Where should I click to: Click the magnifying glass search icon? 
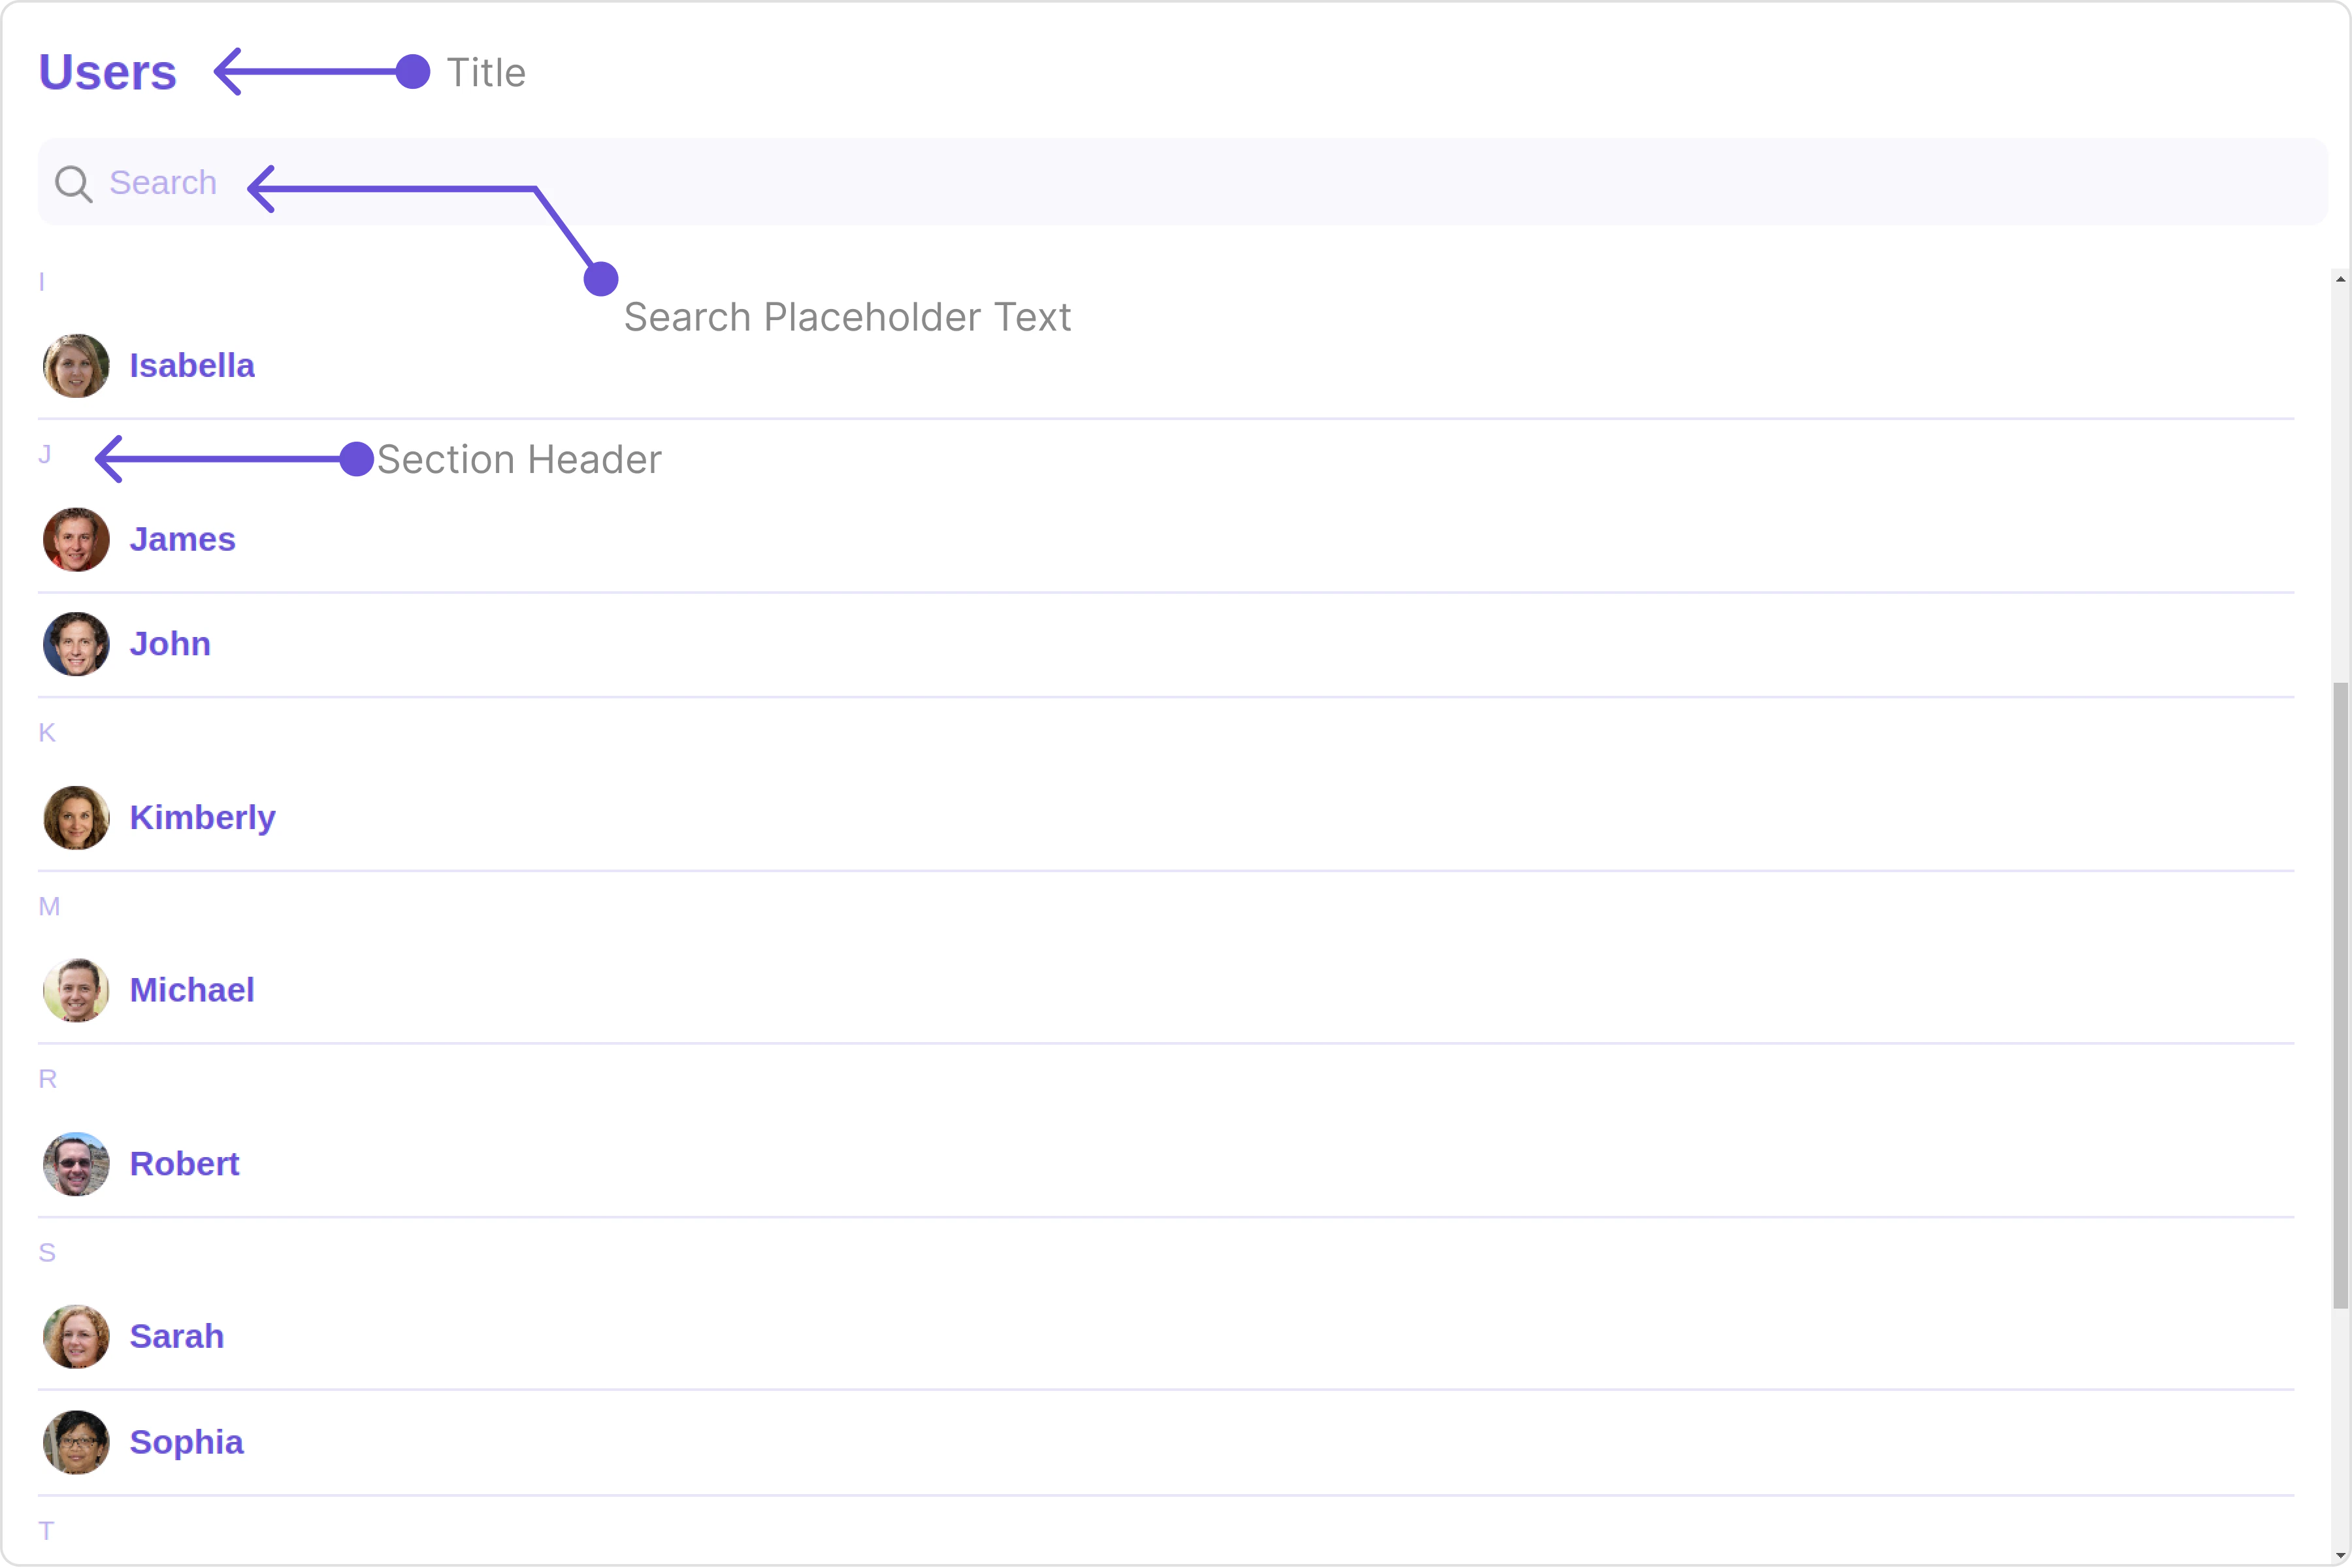tap(73, 184)
